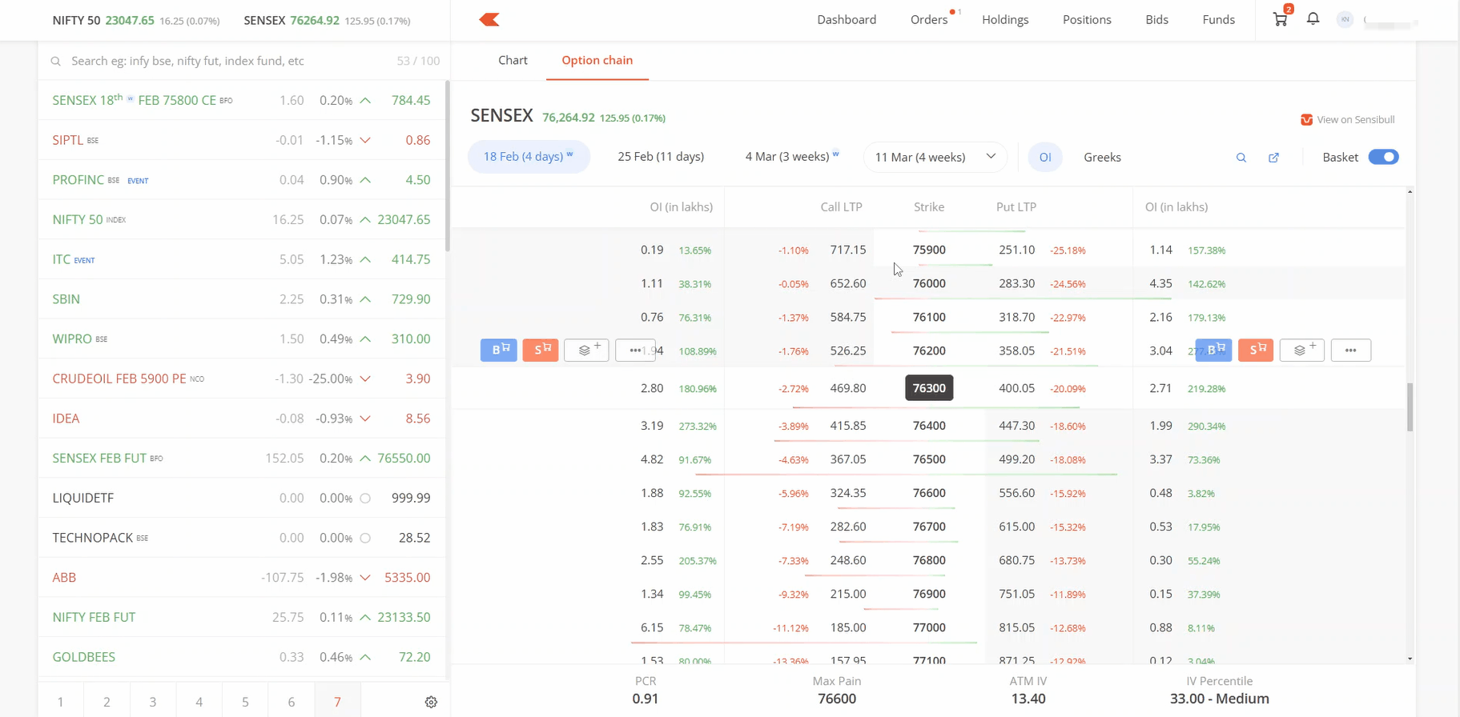1460x717 pixels.
Task: Click call-side Buy basket button for 76200
Action: click(x=498, y=350)
